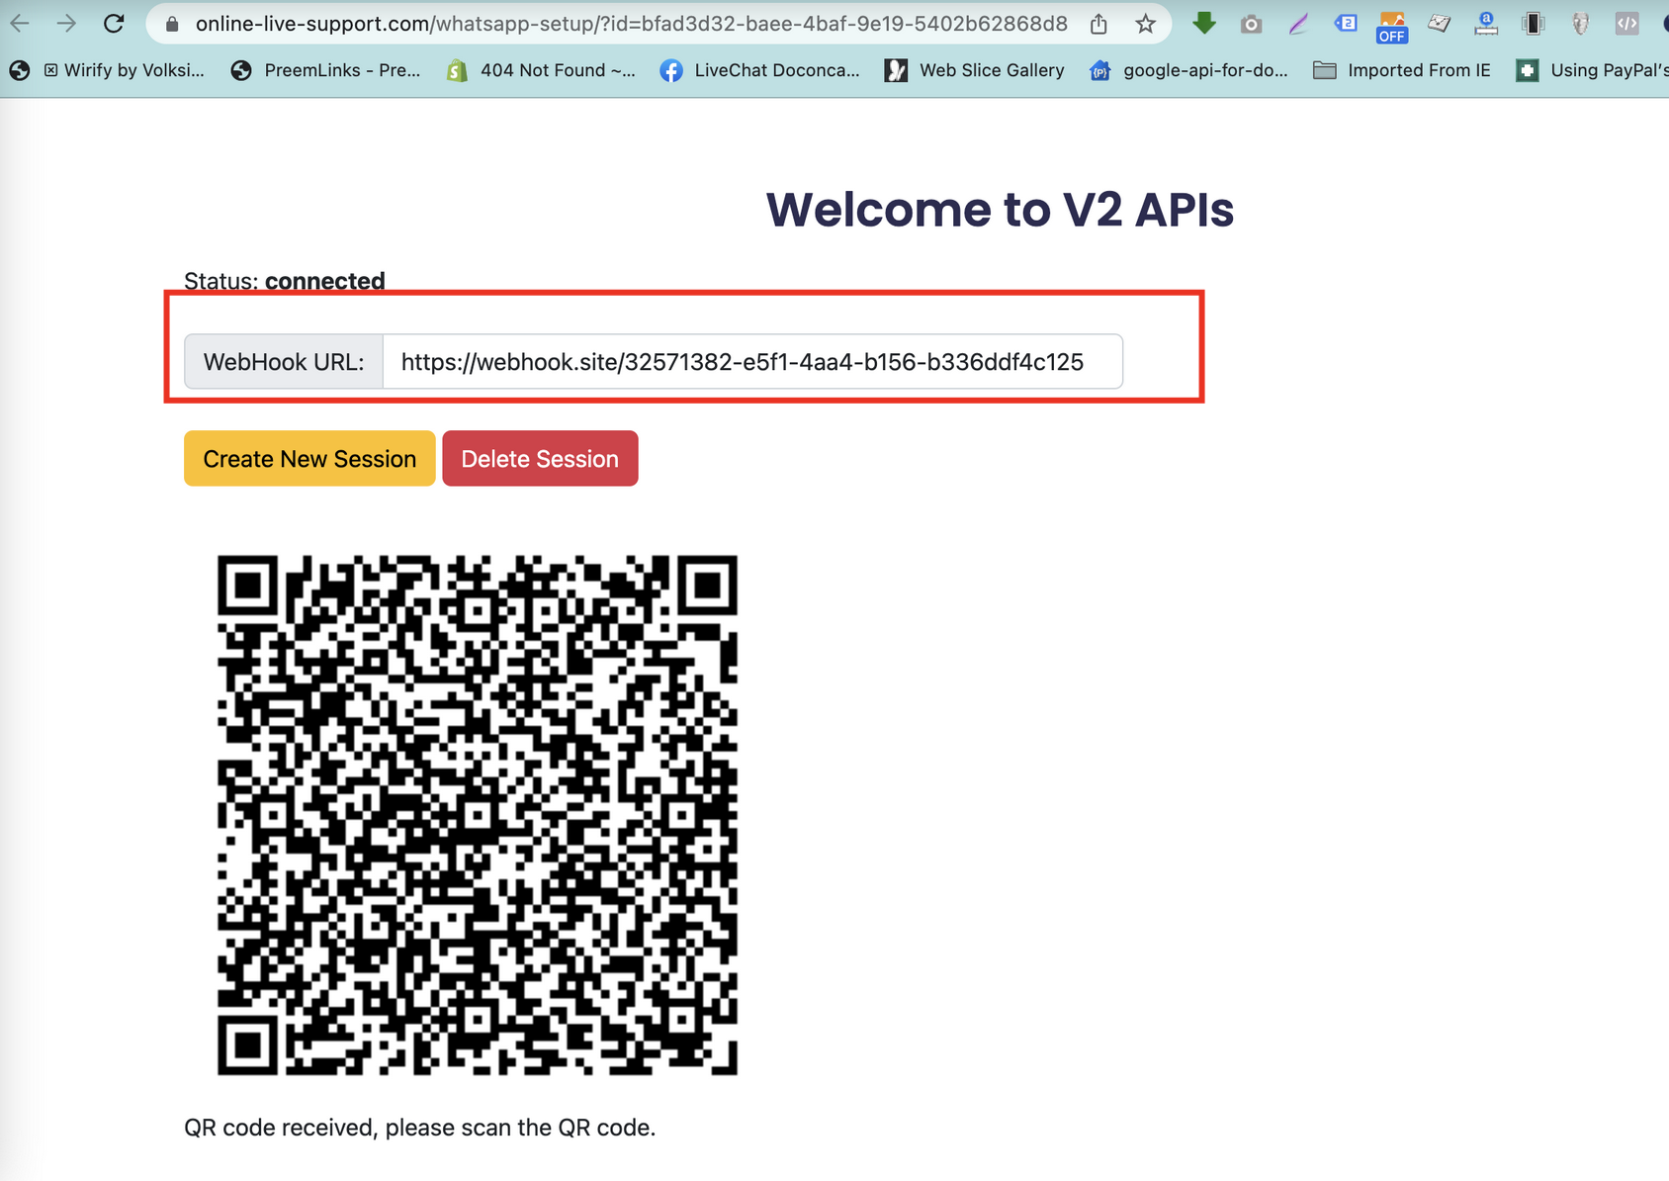The image size is (1669, 1181).
Task: Open PreemLinks bookmark
Action: [x=325, y=70]
